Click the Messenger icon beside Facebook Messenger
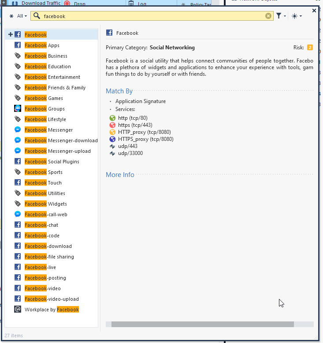The image size is (323, 343). click(x=18, y=130)
